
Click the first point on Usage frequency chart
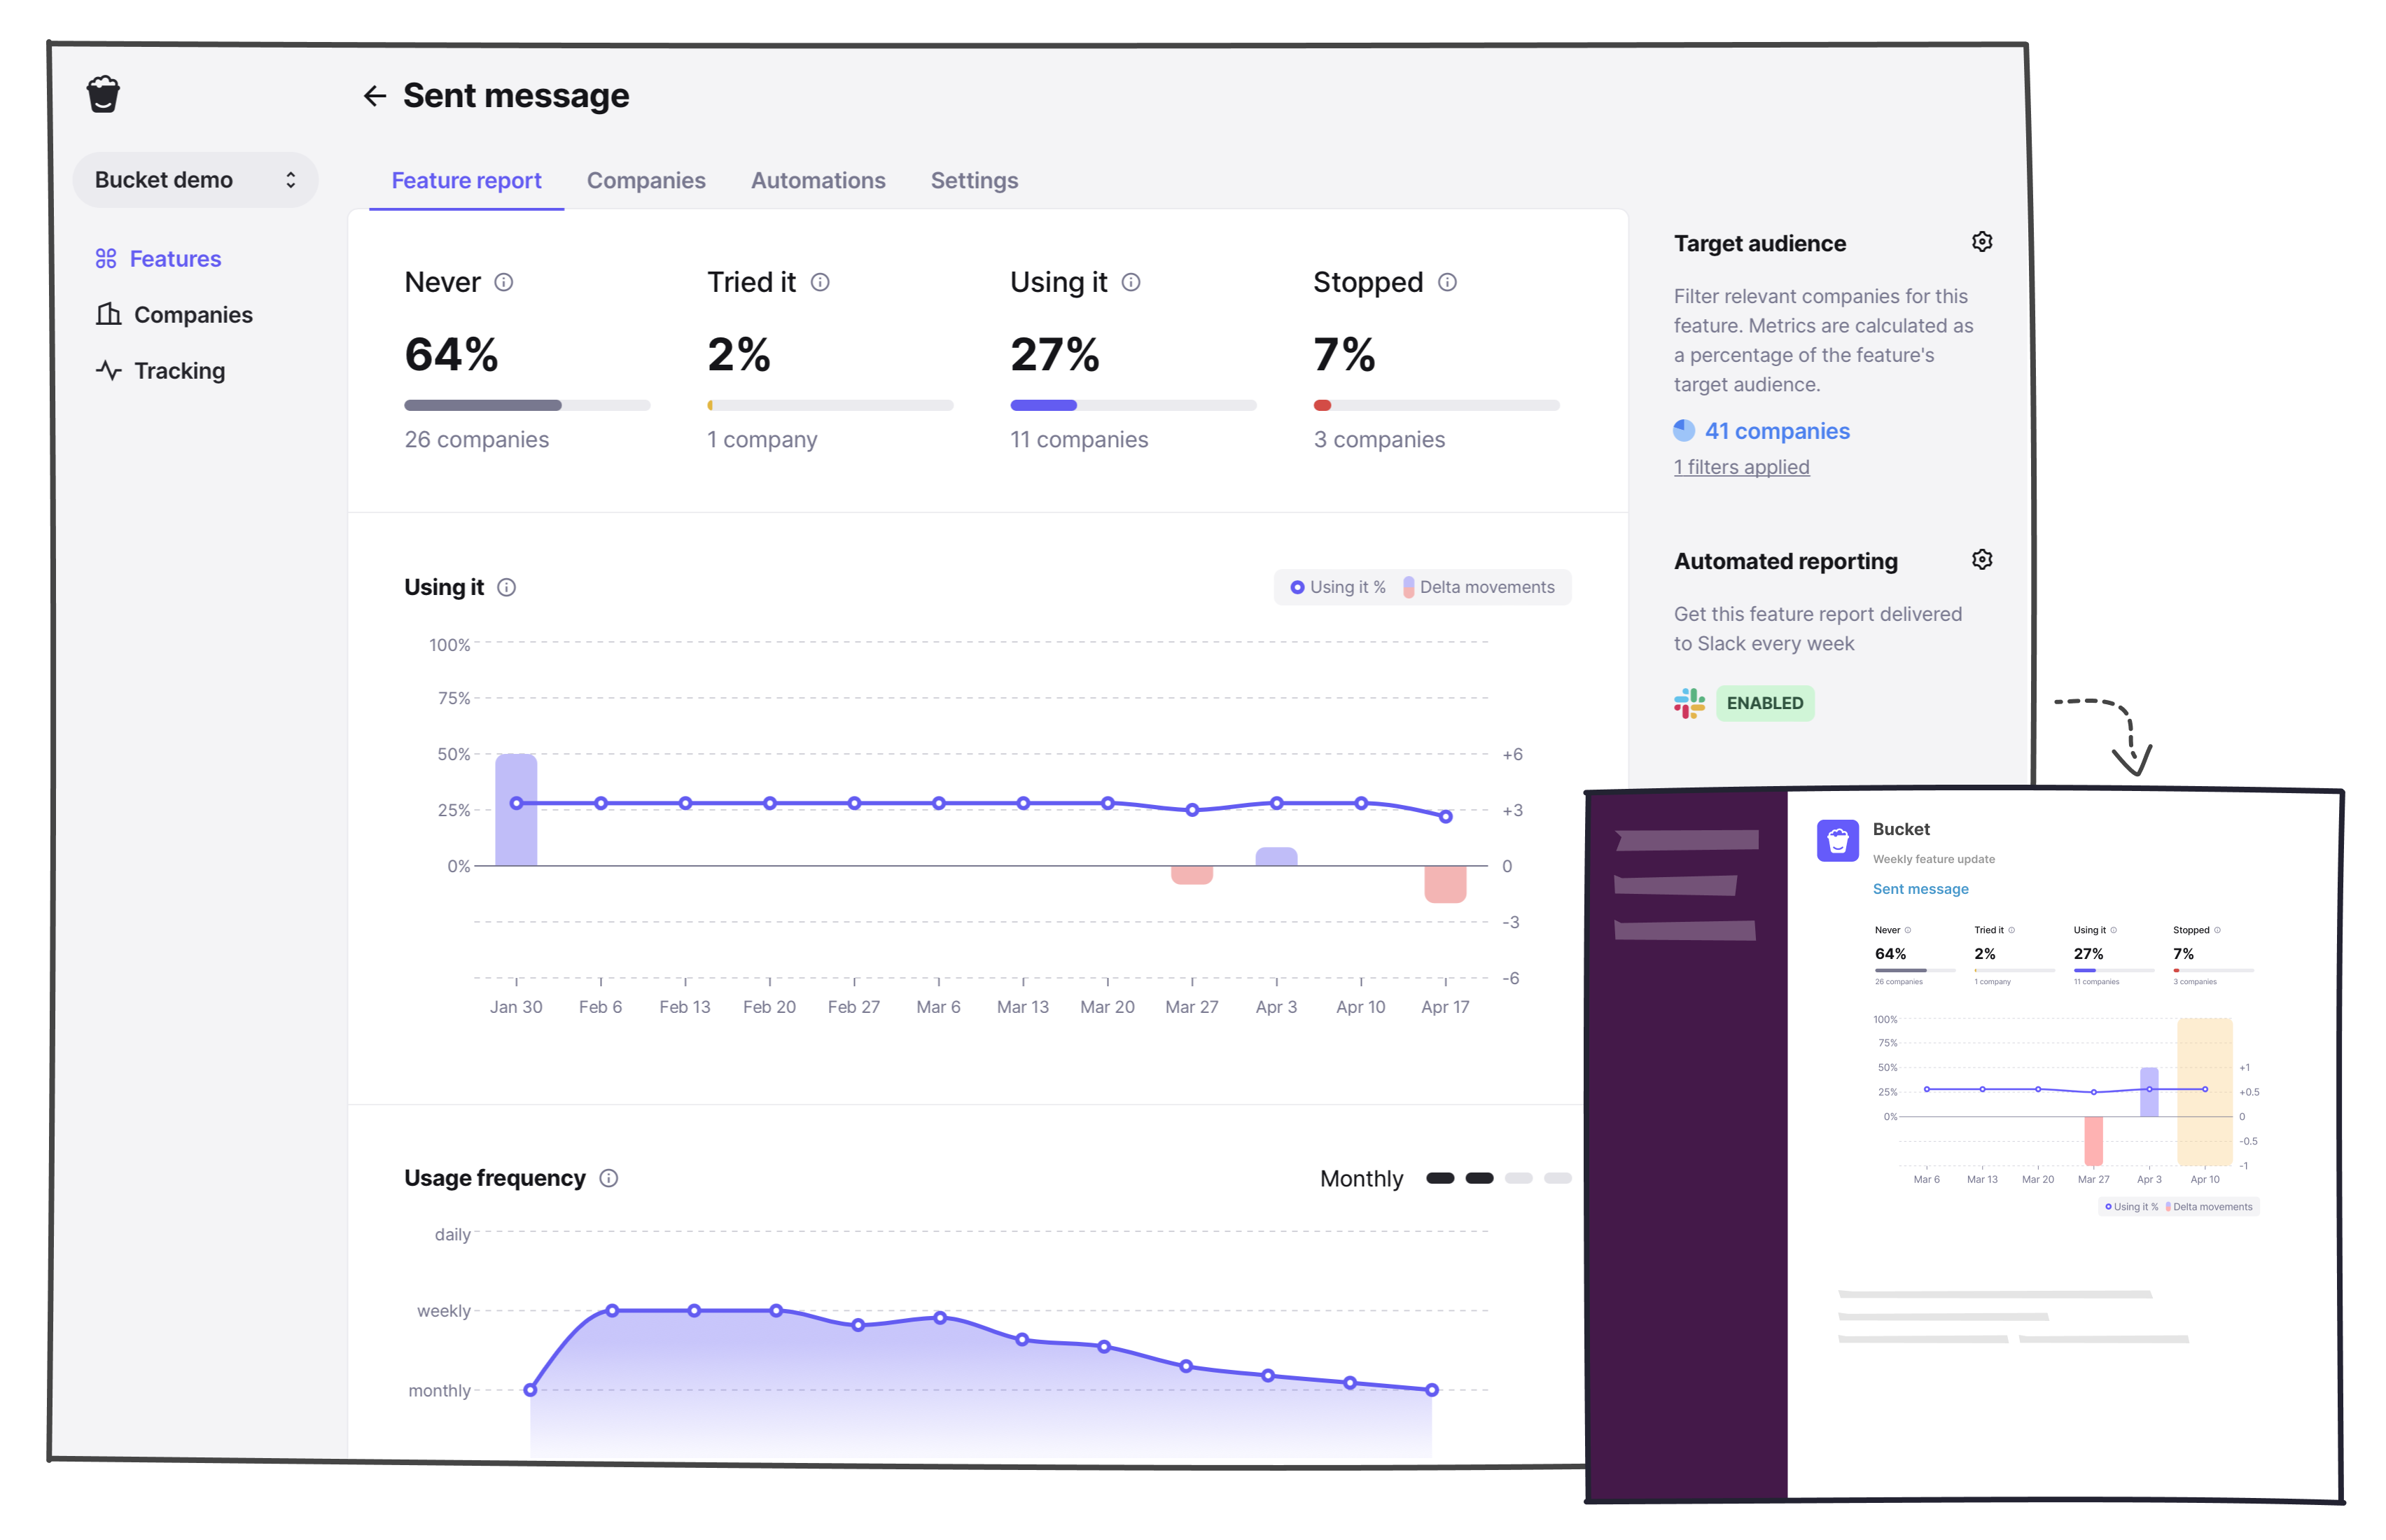(530, 1391)
